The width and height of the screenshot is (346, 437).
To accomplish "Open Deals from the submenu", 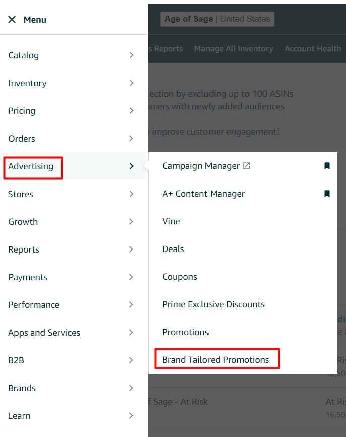I will click(173, 249).
